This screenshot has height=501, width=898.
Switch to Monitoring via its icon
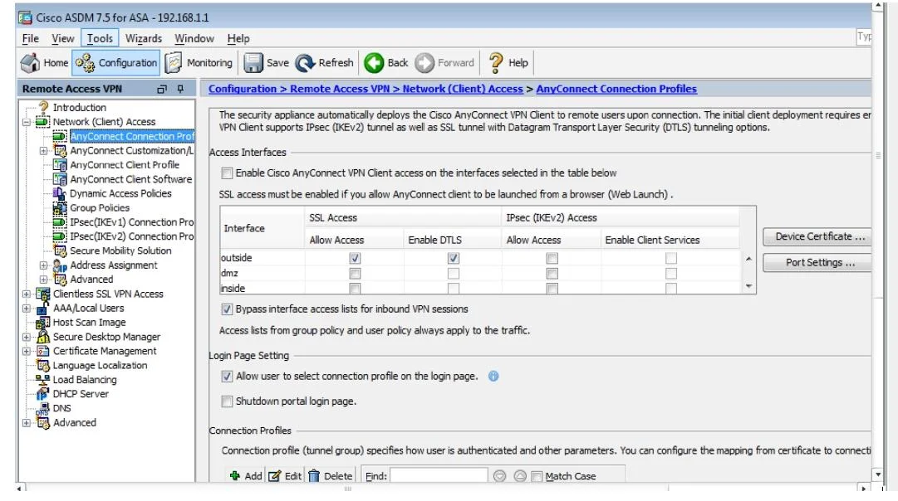174,63
